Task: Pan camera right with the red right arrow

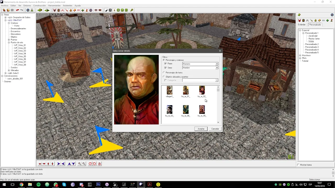Action: [44, 164]
